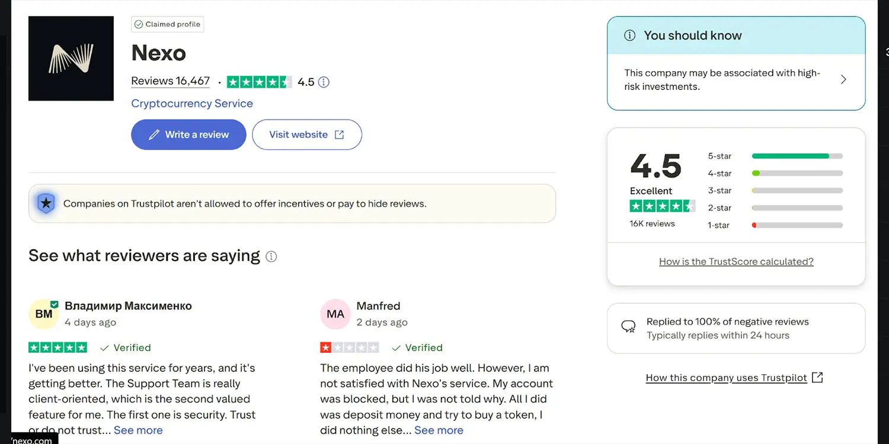Click the info icon beside reviewers heading
The width and height of the screenshot is (889, 444).
(x=271, y=256)
